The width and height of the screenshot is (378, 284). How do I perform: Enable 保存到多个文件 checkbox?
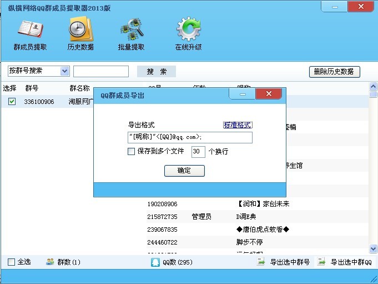pos(131,152)
